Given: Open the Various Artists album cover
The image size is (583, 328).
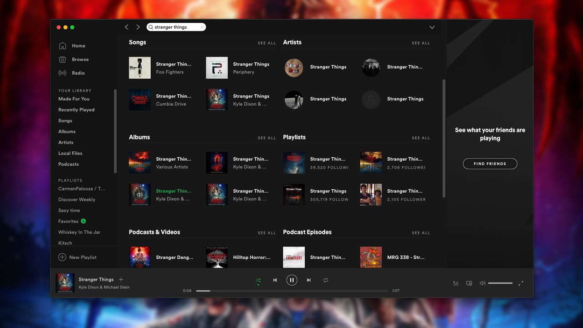Looking at the screenshot, I should tap(140, 163).
